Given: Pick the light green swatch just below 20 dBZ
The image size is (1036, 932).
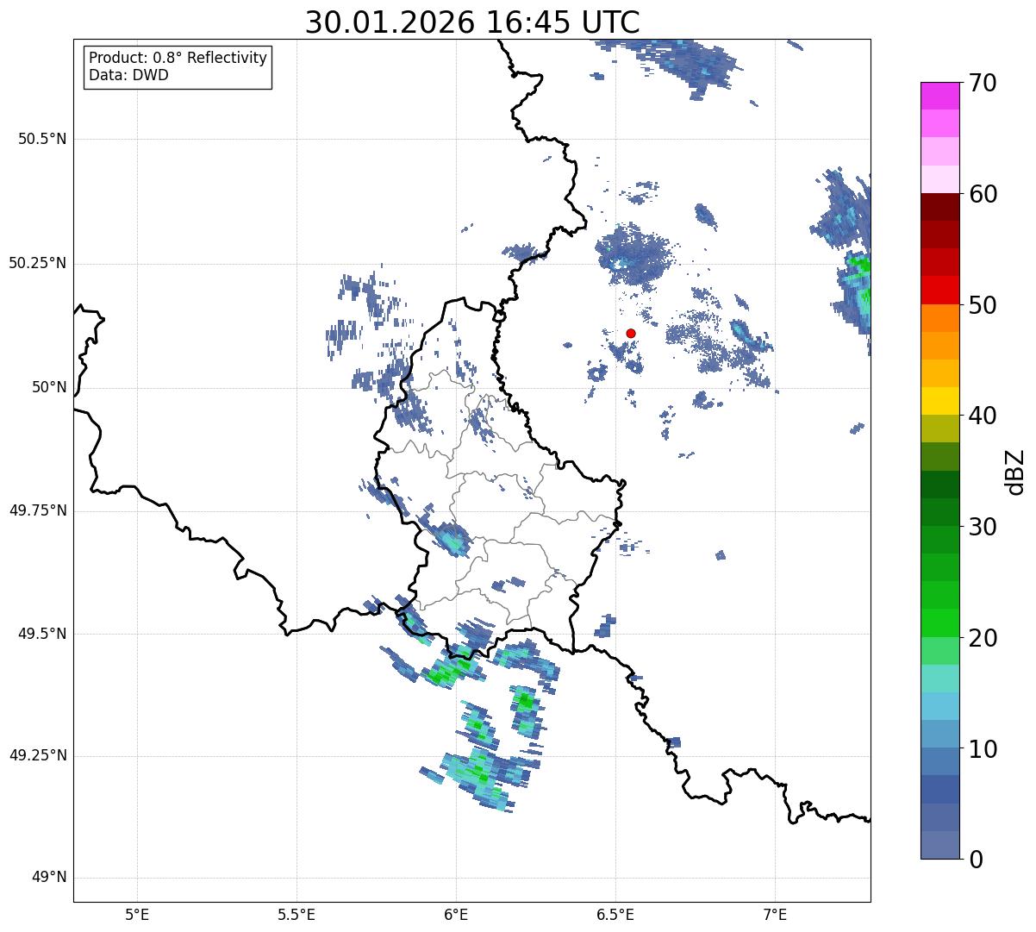Looking at the screenshot, I should click(x=940, y=651).
